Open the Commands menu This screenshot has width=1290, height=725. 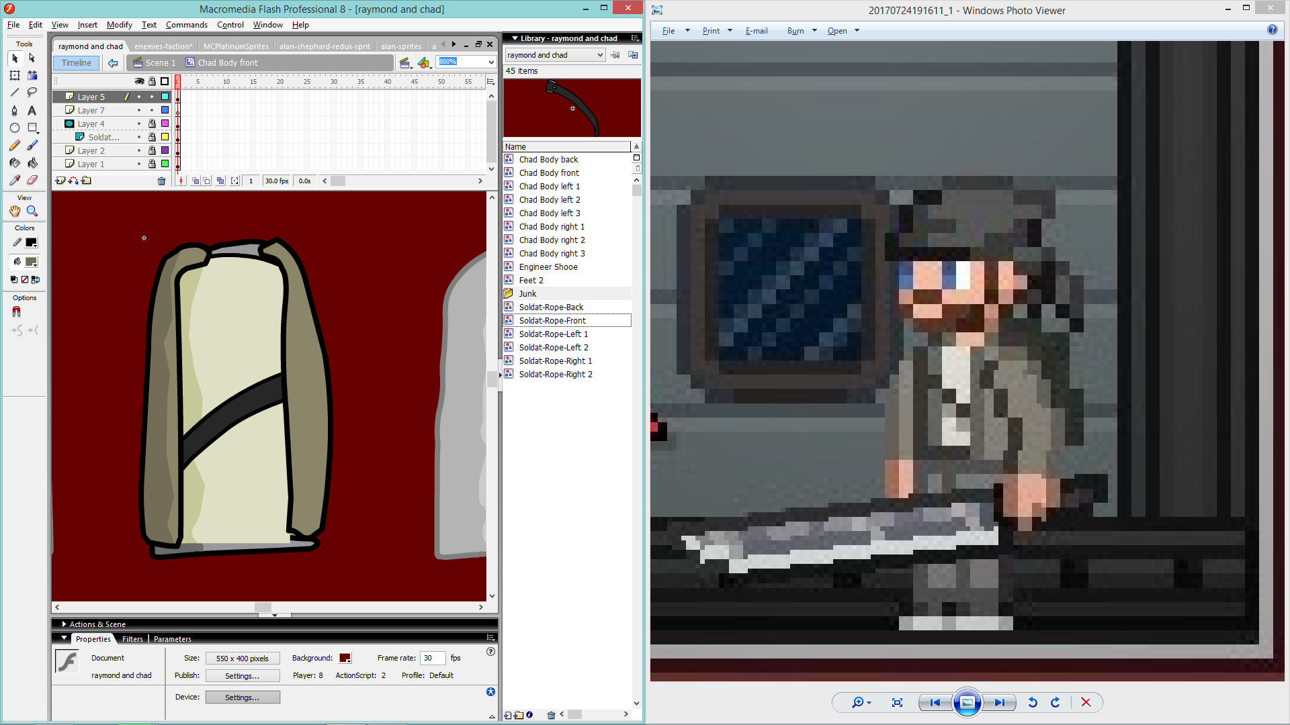click(186, 25)
